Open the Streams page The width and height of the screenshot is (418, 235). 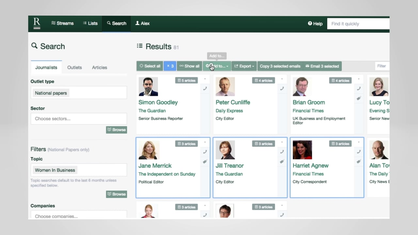coord(62,23)
